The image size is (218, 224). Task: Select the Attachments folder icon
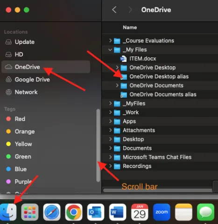pos(117,131)
